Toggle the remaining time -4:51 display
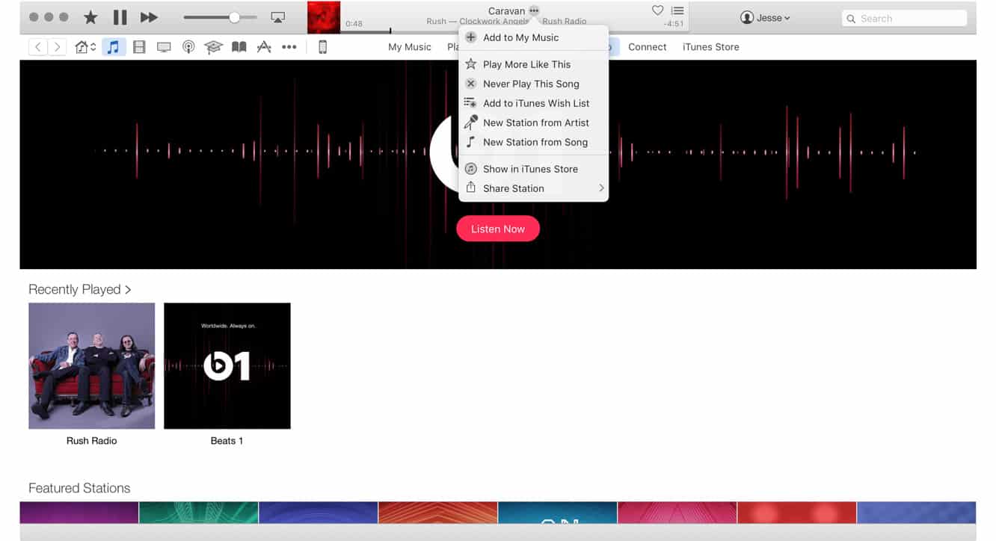Screen dimensions: 996x541 (674, 24)
